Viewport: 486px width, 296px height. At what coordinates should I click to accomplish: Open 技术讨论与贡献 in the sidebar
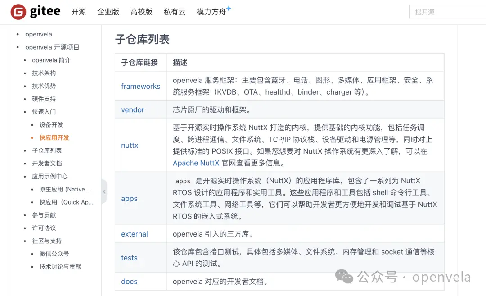[x=60, y=267]
